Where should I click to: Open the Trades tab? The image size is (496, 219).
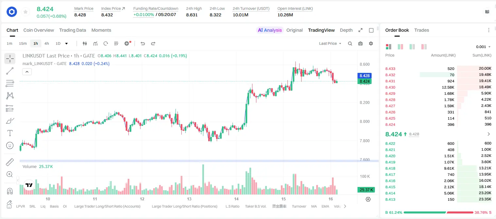tap(422, 30)
